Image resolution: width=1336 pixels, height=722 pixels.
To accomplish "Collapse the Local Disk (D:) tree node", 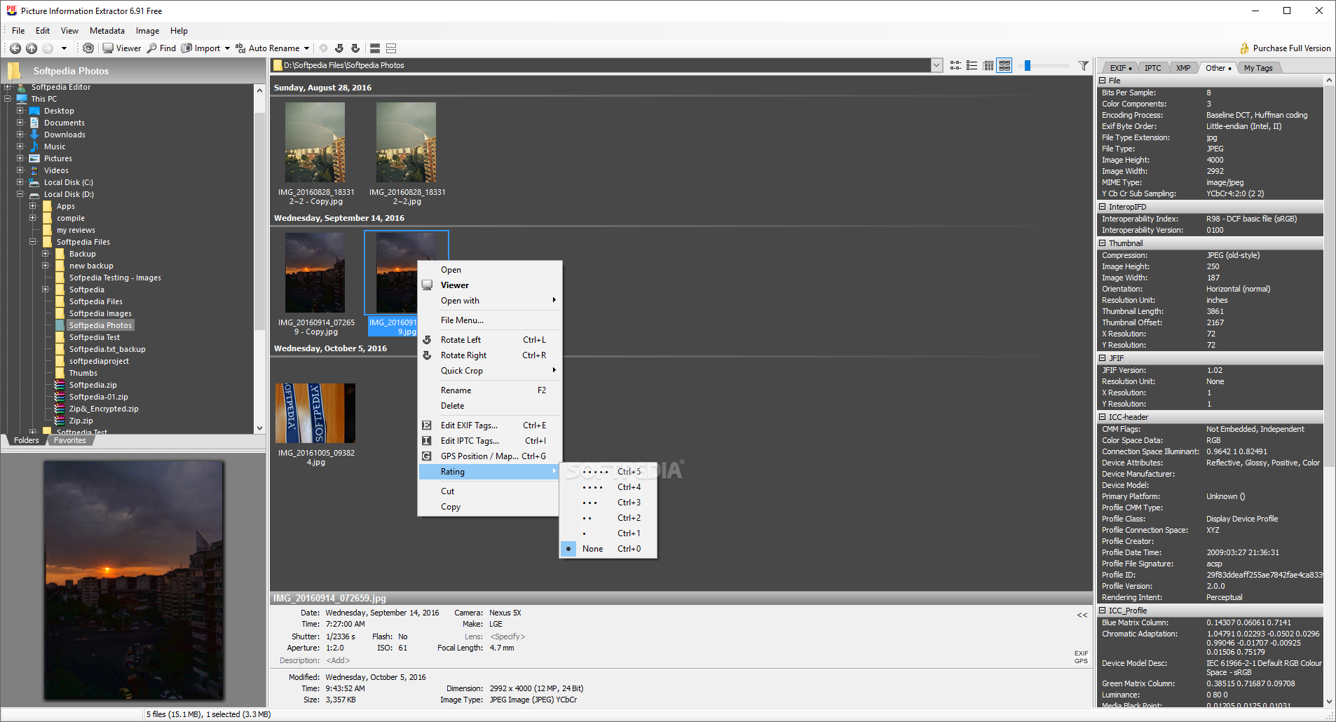I will (x=20, y=194).
